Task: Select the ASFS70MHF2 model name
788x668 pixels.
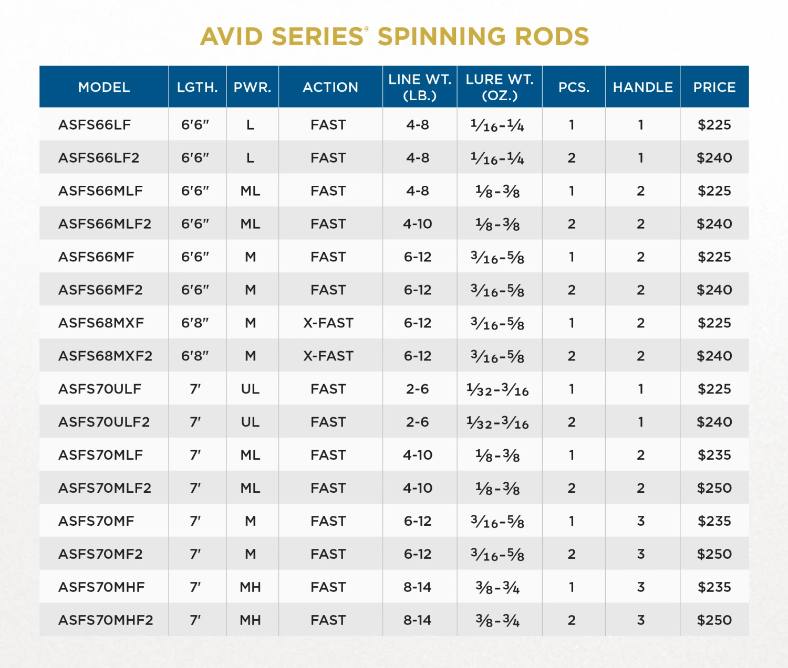Action: pyautogui.click(x=106, y=620)
